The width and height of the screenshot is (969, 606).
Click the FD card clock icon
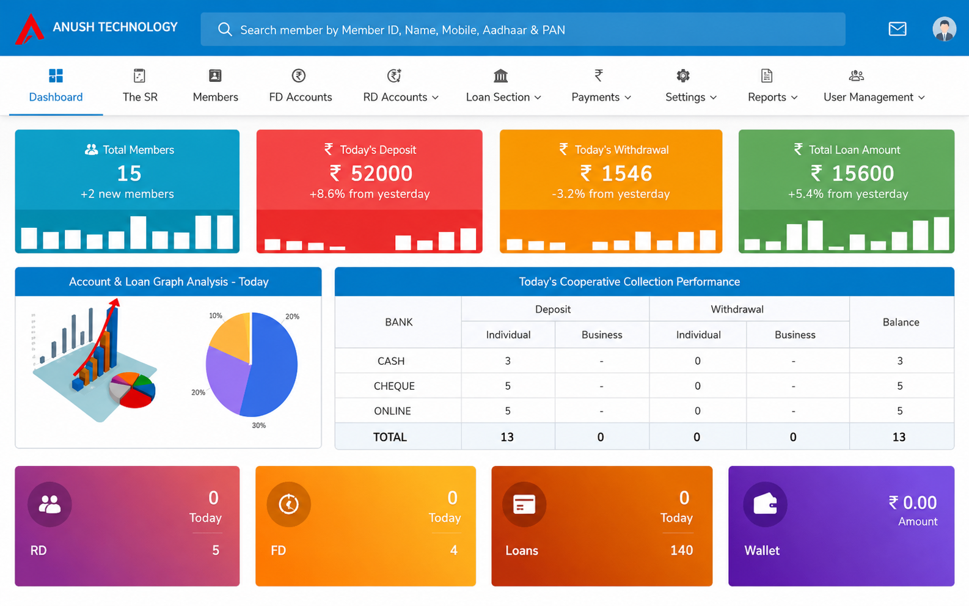click(x=288, y=504)
